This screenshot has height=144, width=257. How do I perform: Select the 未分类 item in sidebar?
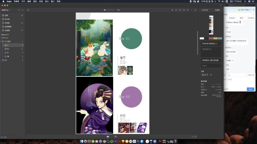(12, 19)
